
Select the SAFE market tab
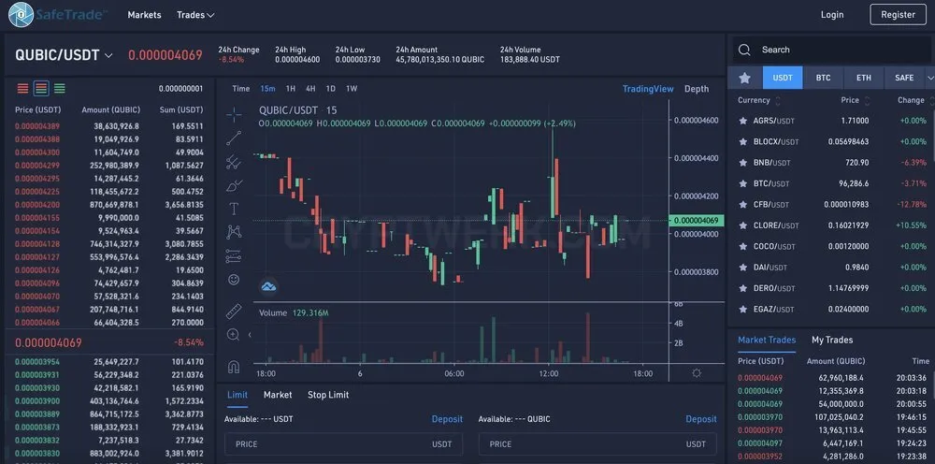tap(904, 78)
